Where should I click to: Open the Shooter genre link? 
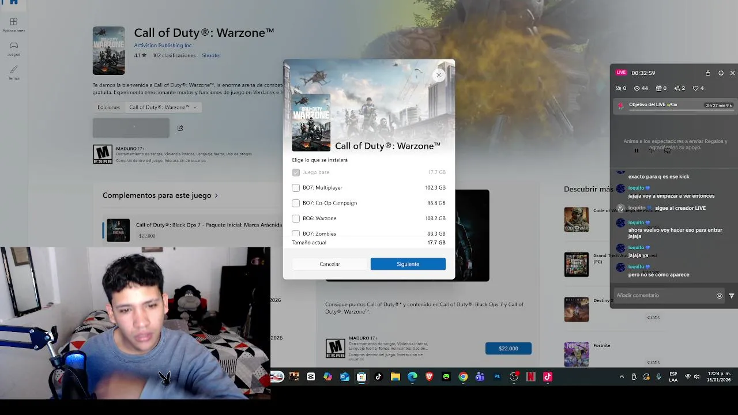click(x=211, y=55)
